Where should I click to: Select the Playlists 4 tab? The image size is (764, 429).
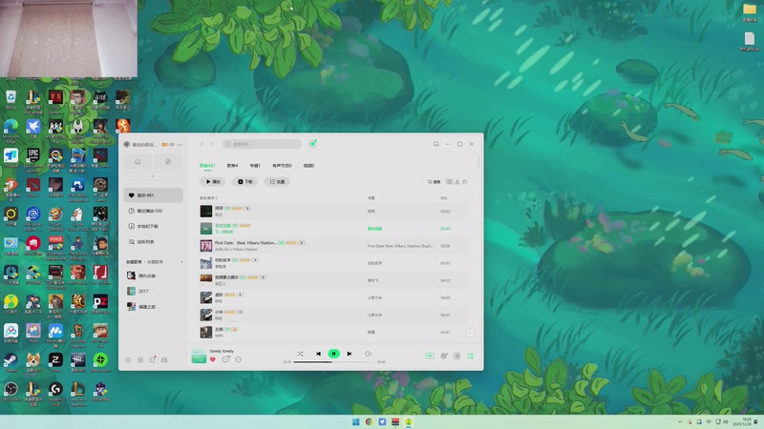(232, 165)
